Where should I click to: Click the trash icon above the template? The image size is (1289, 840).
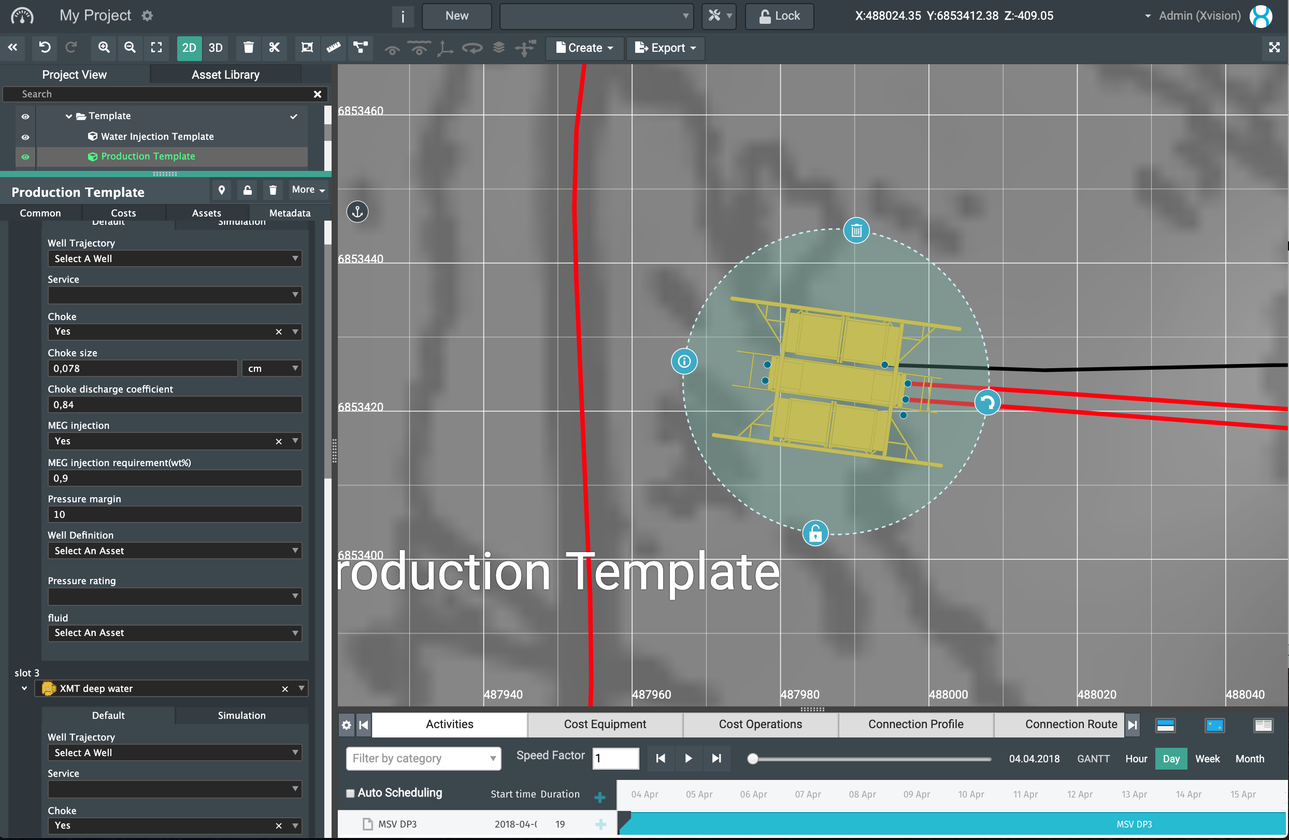click(x=856, y=231)
